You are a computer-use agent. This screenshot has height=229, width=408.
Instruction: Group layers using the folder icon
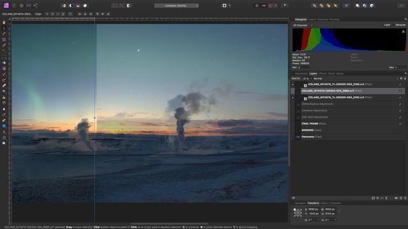[396, 198]
